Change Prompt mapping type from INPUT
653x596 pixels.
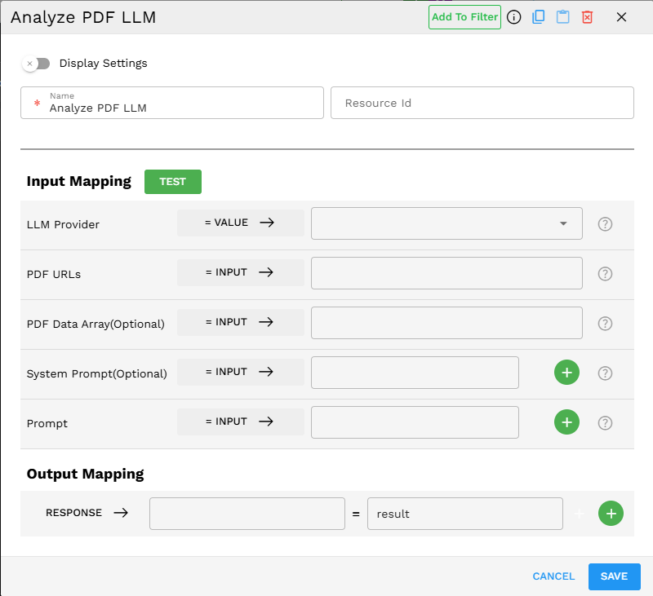(x=240, y=422)
